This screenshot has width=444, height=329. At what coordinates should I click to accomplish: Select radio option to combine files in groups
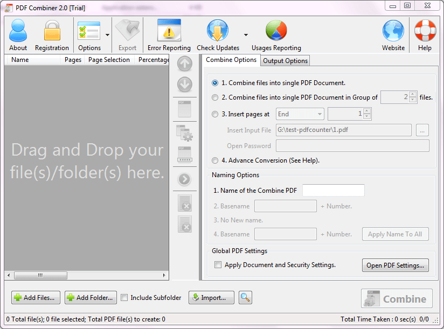[215, 97]
